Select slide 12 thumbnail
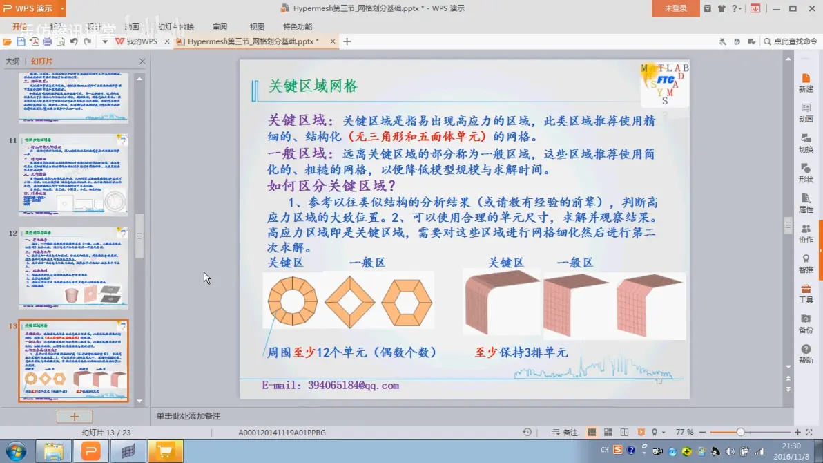 pos(73,267)
